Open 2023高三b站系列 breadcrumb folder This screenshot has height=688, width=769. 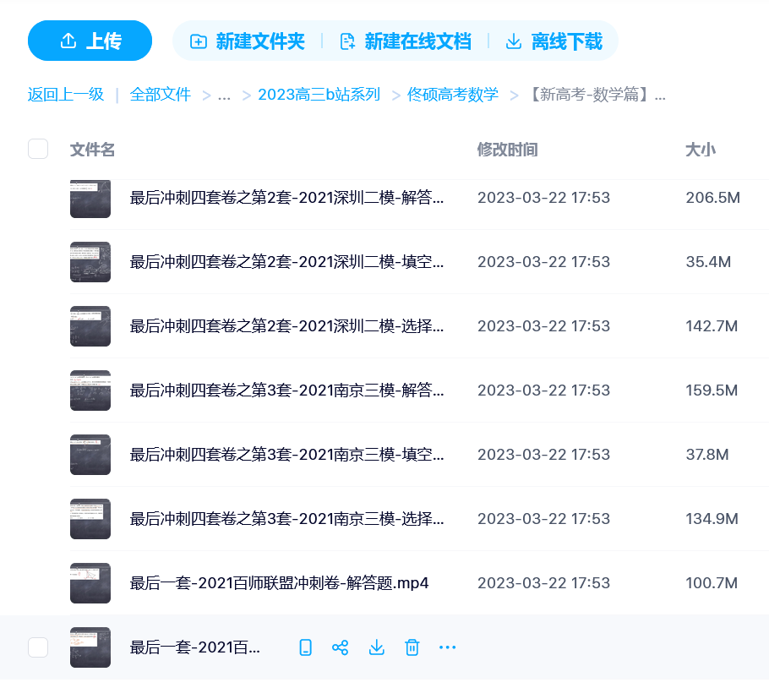[x=319, y=95]
